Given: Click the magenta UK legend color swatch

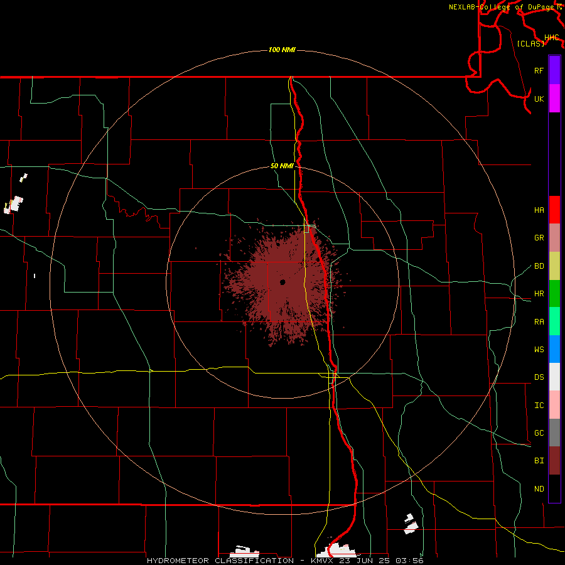Looking at the screenshot, I should tap(554, 99).
